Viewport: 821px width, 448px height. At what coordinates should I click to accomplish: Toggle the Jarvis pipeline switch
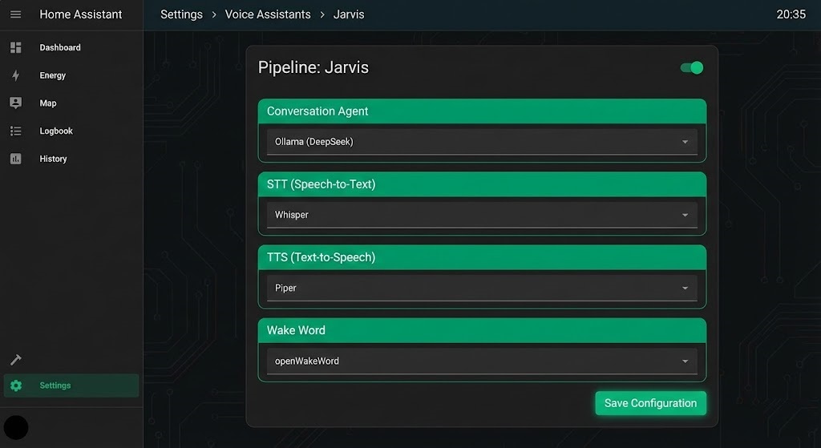[692, 67]
